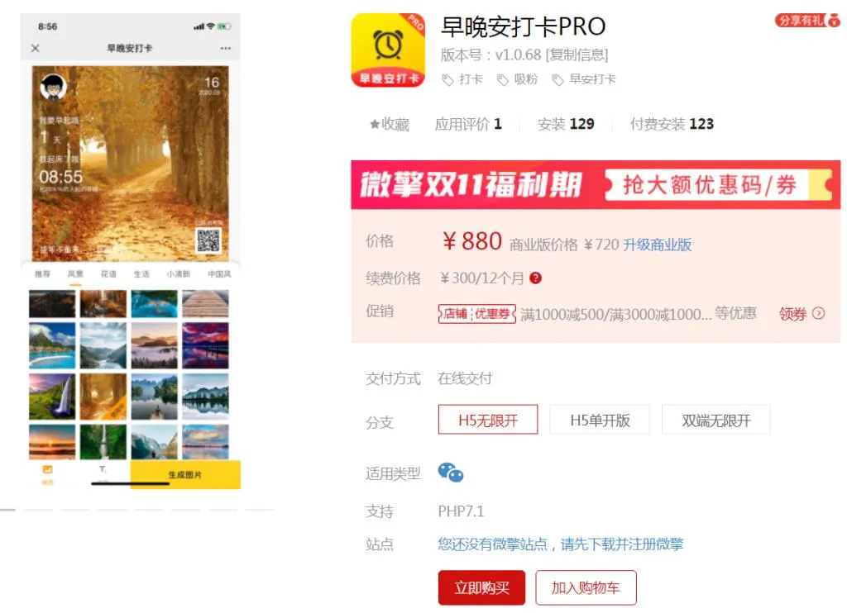This screenshot has height=613, width=847.
Task: Select the waterfall landscape thumbnail
Action: 52,397
